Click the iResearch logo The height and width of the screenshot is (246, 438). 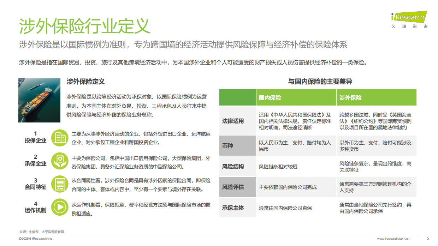409,17
